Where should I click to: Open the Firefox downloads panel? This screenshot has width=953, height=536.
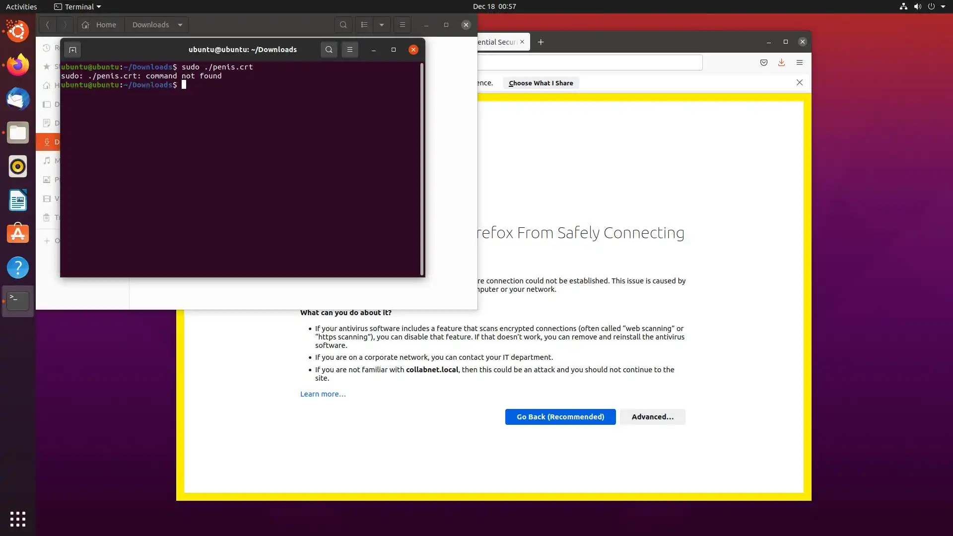(781, 63)
